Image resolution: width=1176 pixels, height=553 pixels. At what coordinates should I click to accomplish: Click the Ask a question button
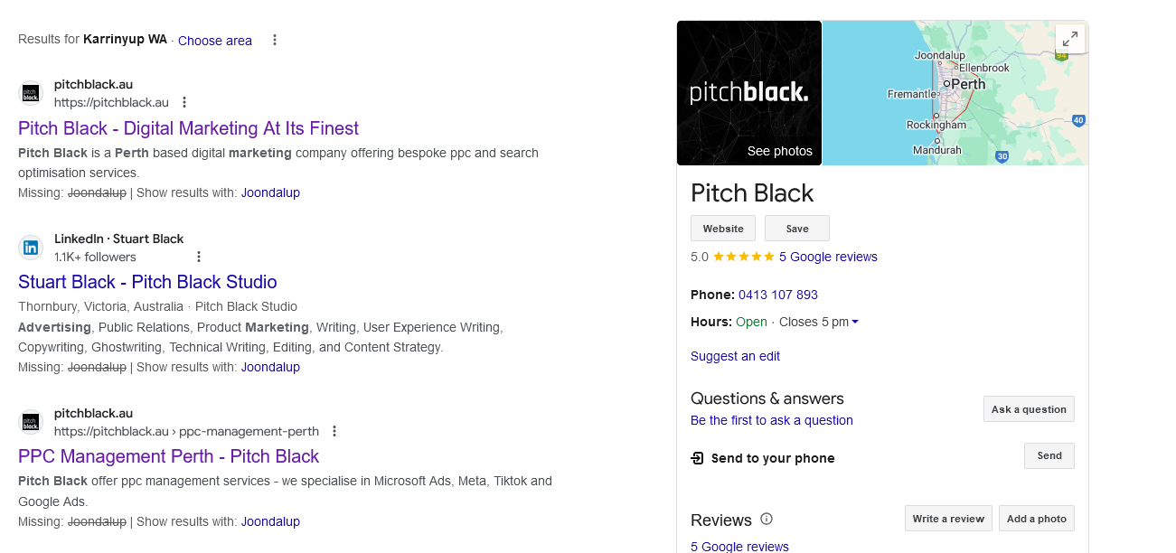coord(1029,409)
